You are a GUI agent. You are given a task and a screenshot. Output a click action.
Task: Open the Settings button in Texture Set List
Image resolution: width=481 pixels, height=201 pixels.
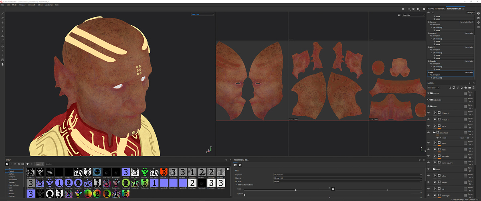[470, 13]
